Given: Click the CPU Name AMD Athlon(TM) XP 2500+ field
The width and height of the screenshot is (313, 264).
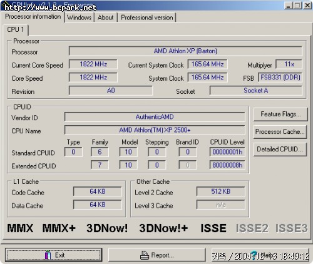Looking at the screenshot, I should tap(155, 130).
